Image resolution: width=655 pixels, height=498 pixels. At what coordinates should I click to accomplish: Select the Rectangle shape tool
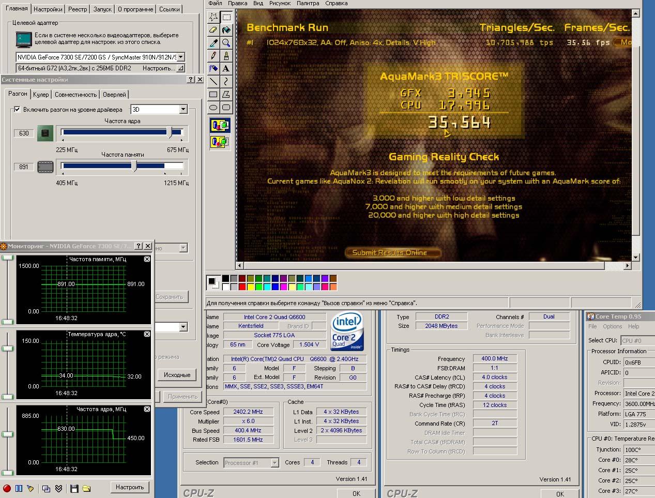coord(213,94)
